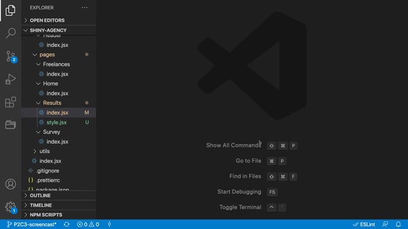Viewport: 408px width, 229px height.
Task: Click the Go to File label
Action: (248, 161)
